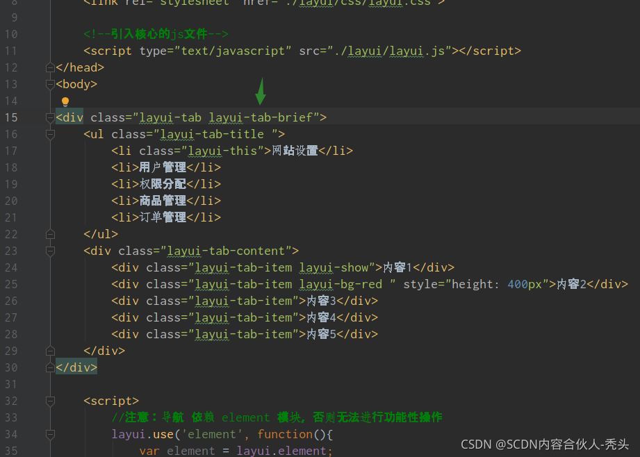Click fold end marker on line 29
The height and width of the screenshot is (457, 640).
click(50, 351)
